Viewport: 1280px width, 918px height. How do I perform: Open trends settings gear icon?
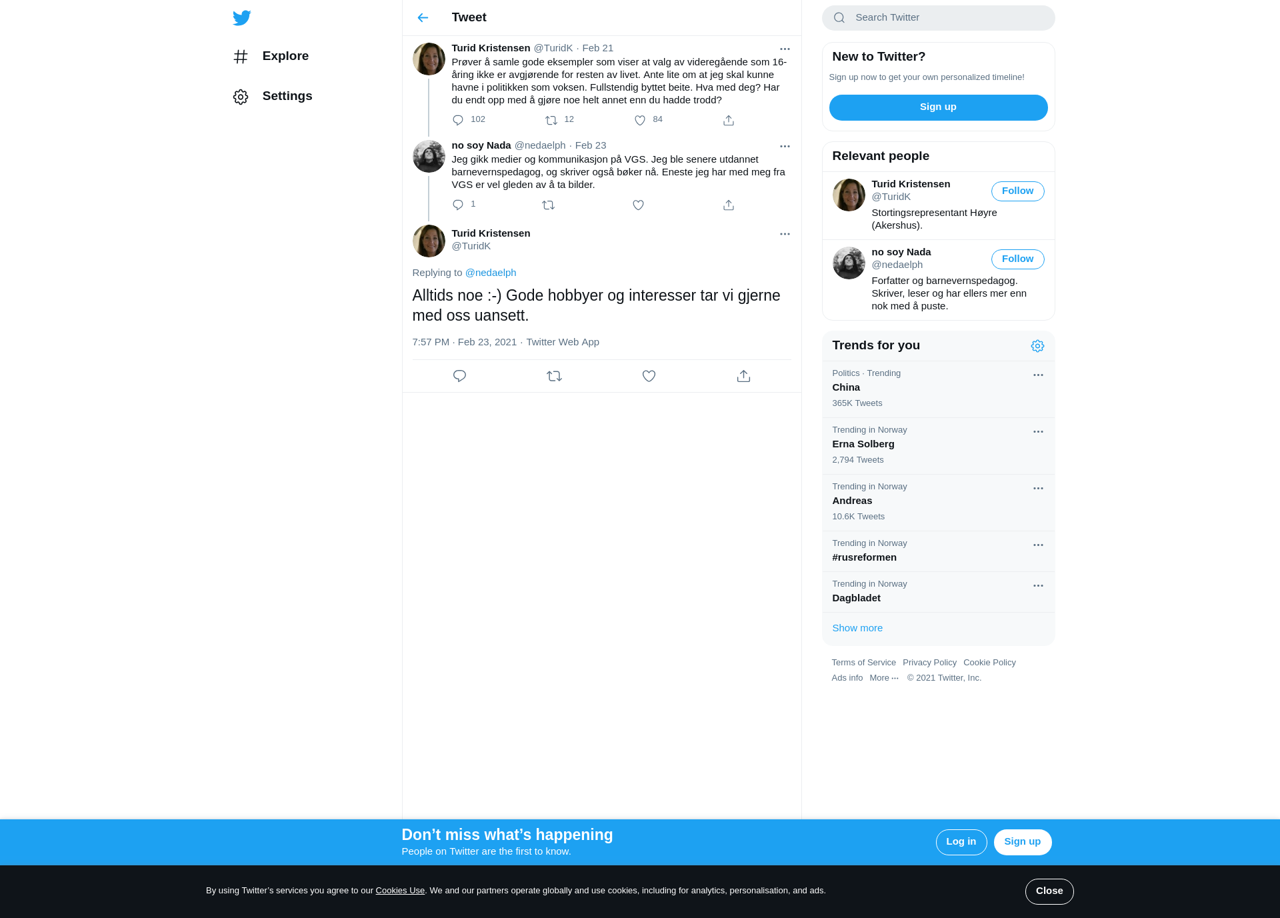click(x=1037, y=346)
